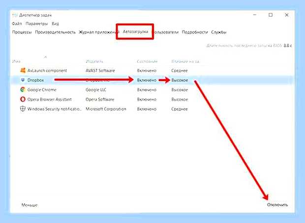Click Высокое impact in Dropbox row
The height and width of the screenshot is (223, 305).
coord(180,80)
